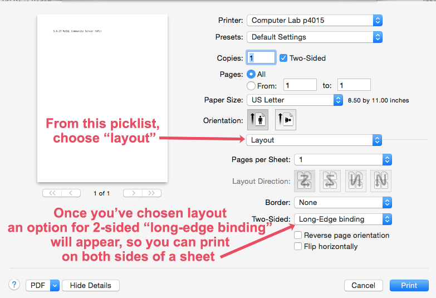Jump to first preview page
The width and height of the screenshot is (436, 298).
point(52,193)
